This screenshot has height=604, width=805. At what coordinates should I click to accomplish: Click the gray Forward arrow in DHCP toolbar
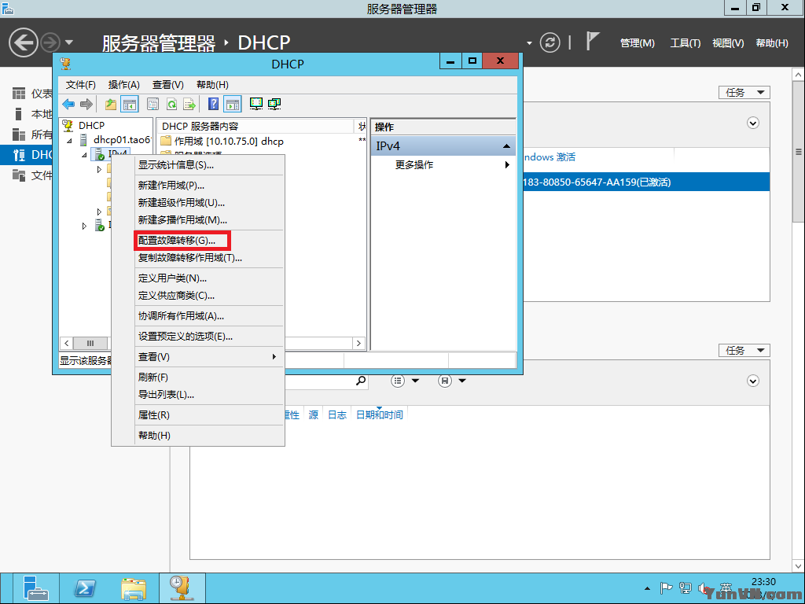pyautogui.click(x=86, y=105)
